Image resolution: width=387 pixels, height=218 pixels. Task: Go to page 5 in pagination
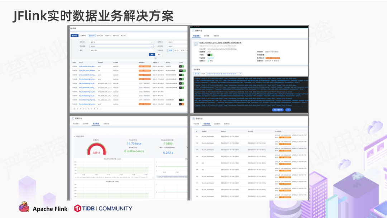86,109
